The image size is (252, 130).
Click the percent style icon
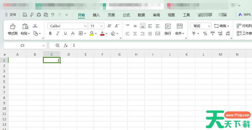[205, 33]
